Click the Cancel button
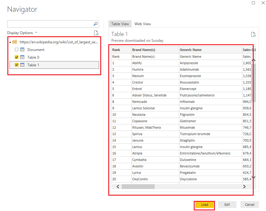Image resolution: width=266 pixels, height=211 pixels. [x=249, y=205]
